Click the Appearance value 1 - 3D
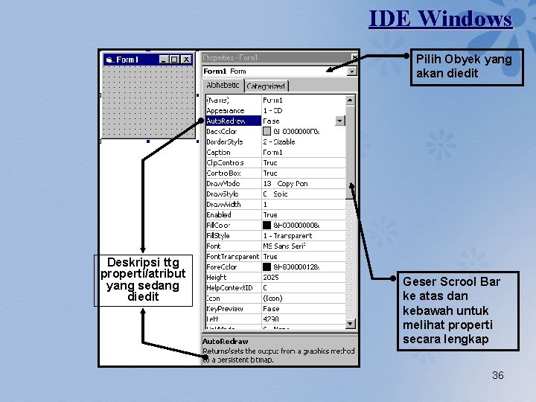Screen dimensions: 536x402 304,111
